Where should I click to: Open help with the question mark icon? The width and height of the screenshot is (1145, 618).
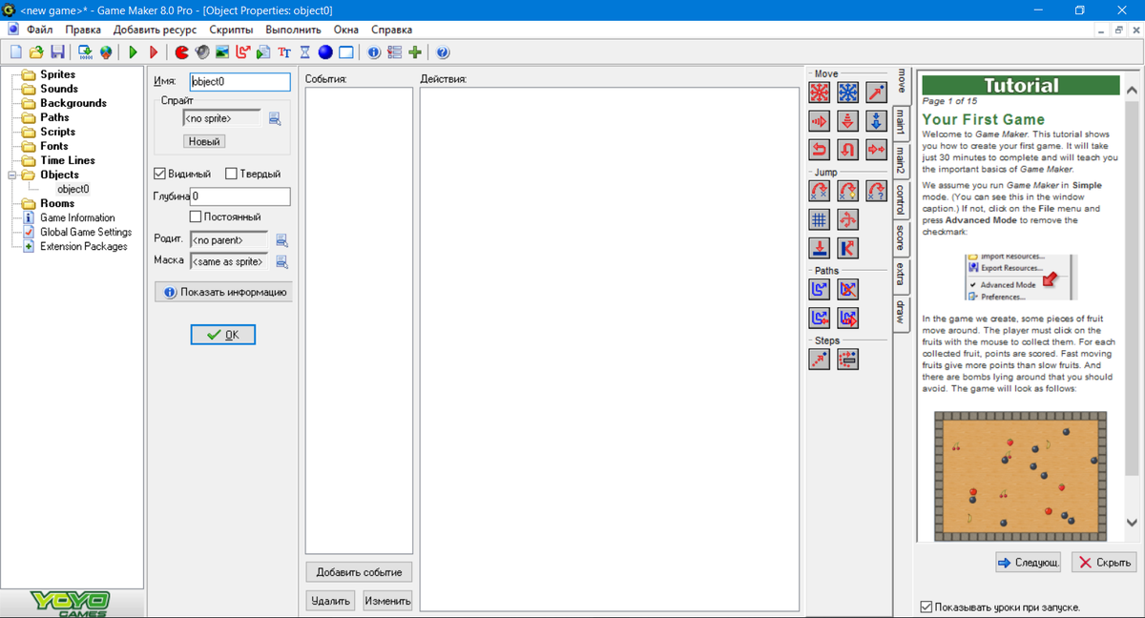pos(443,51)
